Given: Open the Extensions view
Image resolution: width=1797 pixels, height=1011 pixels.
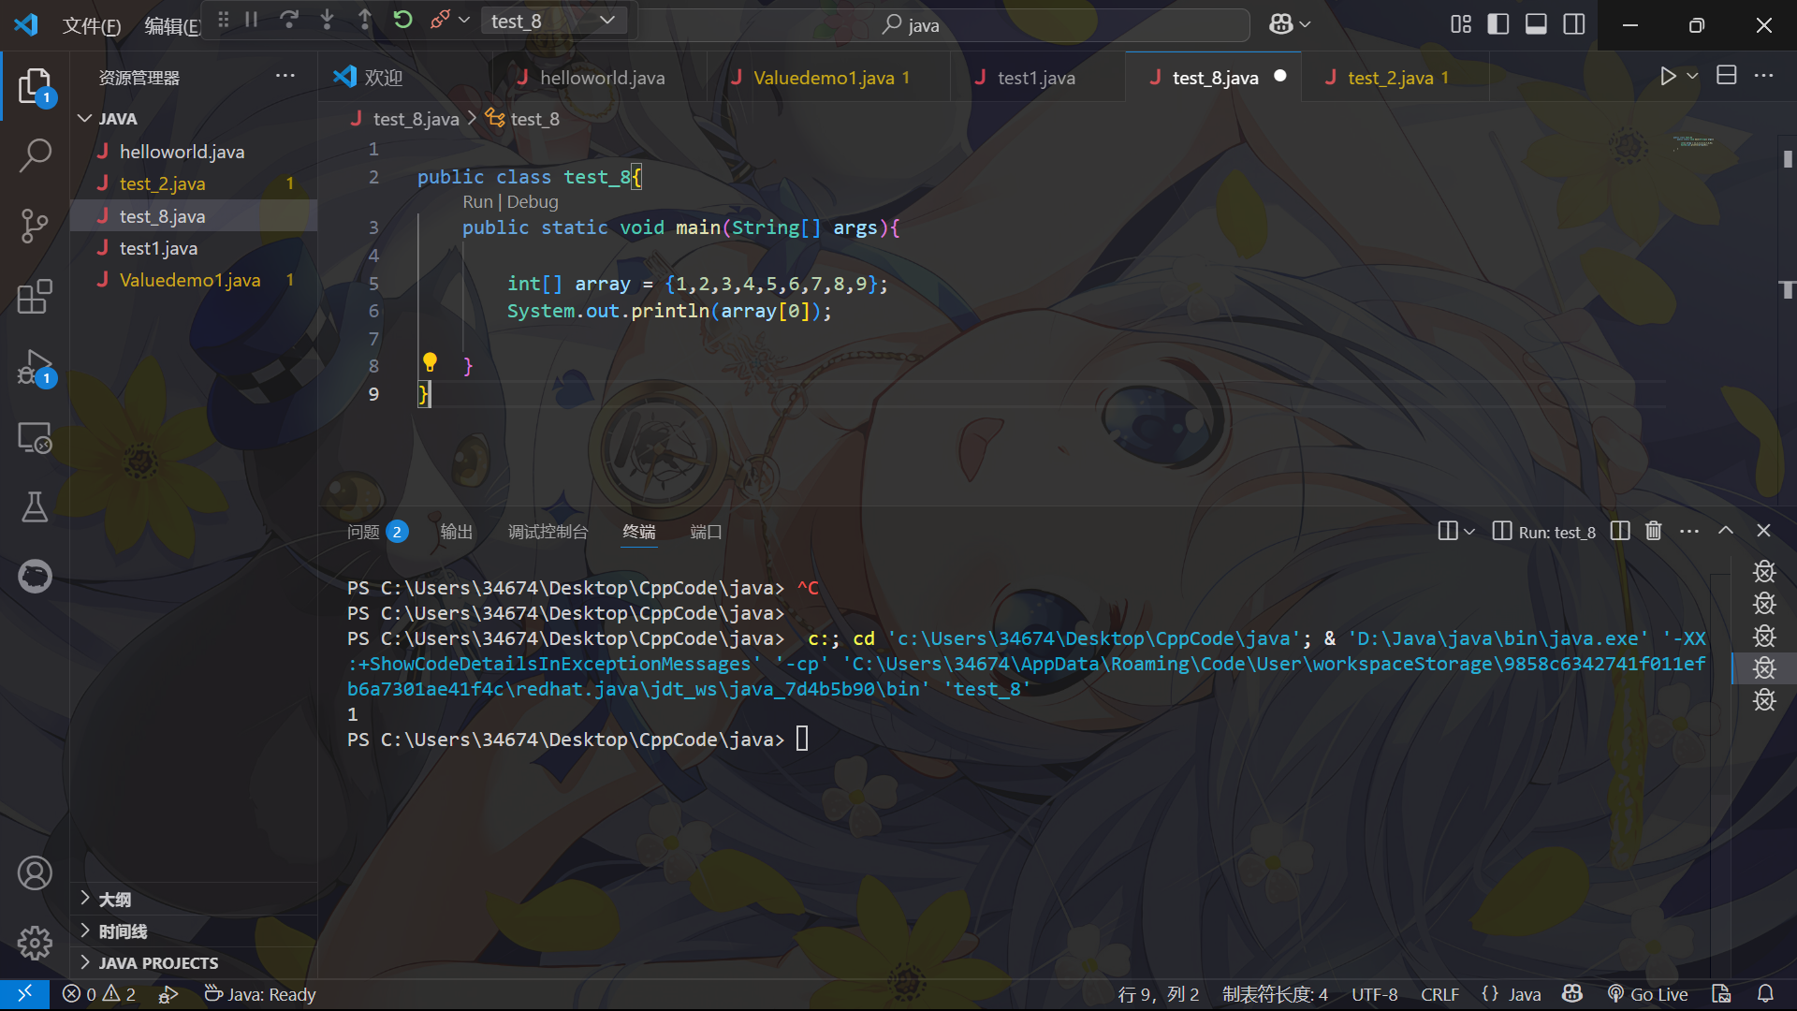Looking at the screenshot, I should coord(35,297).
